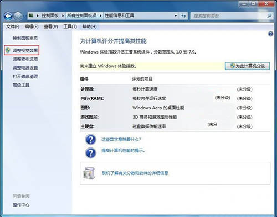Click the 游戏图形 row label
Image resolution: width=277 pixels, height=217 pixels.
pyautogui.click(x=89, y=117)
